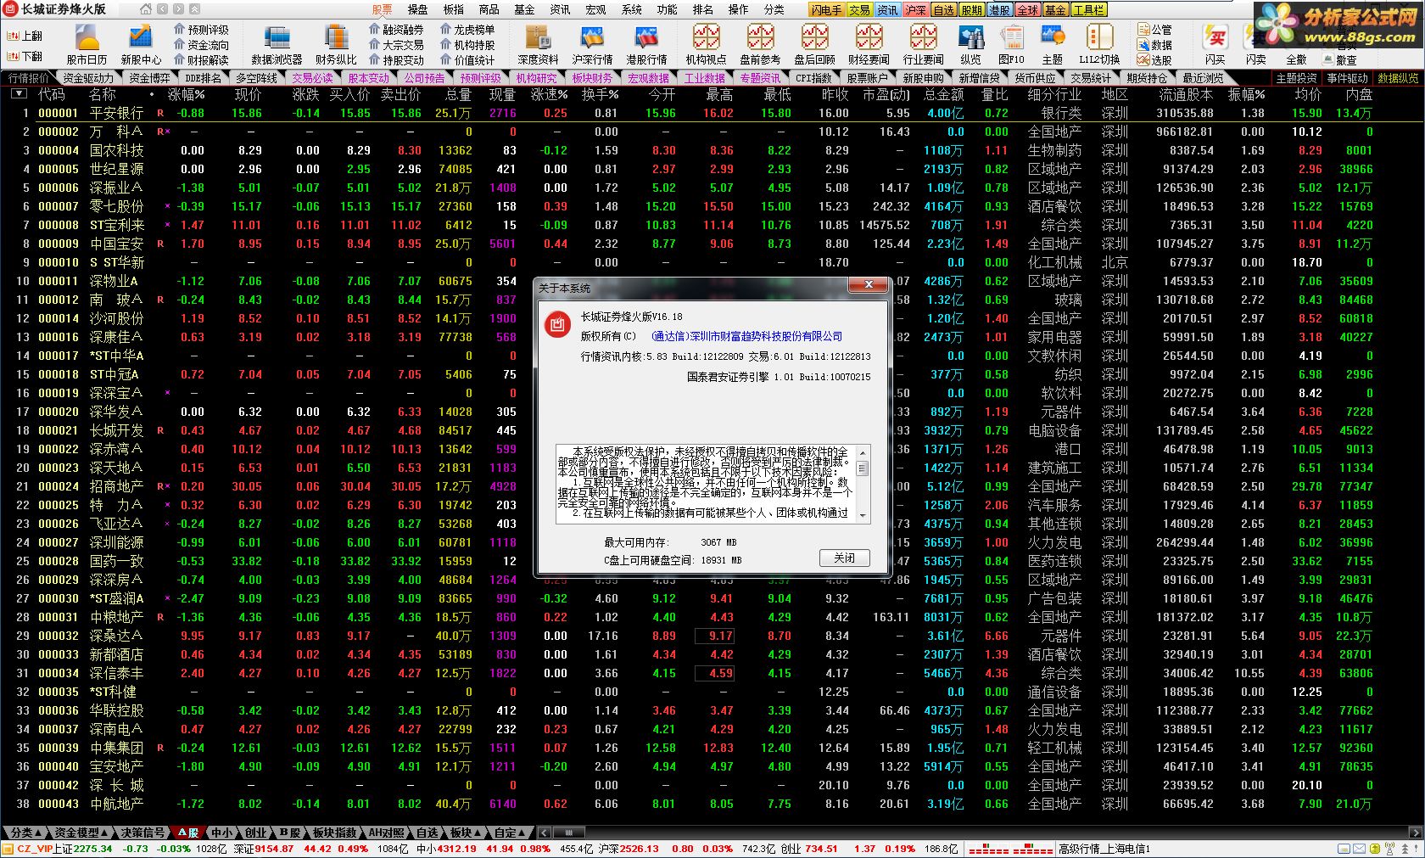Toggle the 港股 quick button
The width and height of the screenshot is (1425, 858).
999,10
